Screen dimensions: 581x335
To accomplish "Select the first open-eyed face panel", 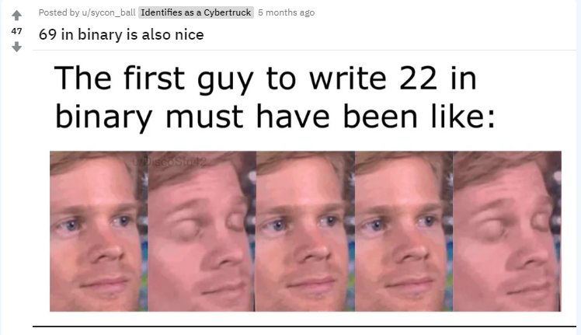I will click(x=99, y=231).
